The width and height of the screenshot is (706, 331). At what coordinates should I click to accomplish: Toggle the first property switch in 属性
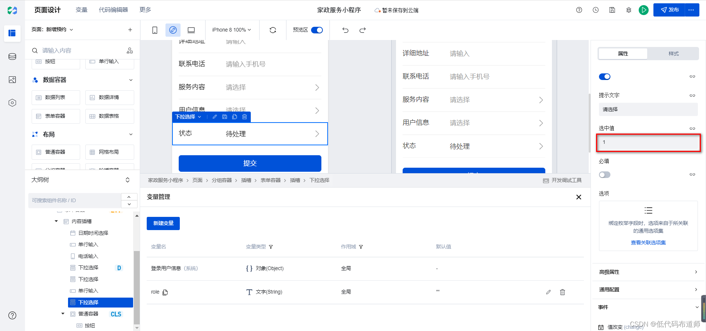tap(605, 76)
